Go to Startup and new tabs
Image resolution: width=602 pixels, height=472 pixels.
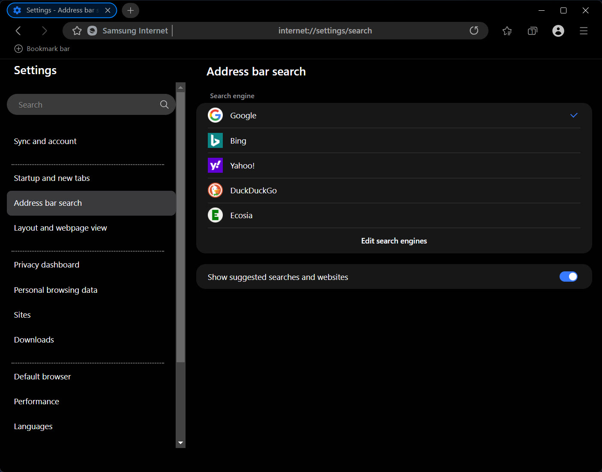[52, 178]
